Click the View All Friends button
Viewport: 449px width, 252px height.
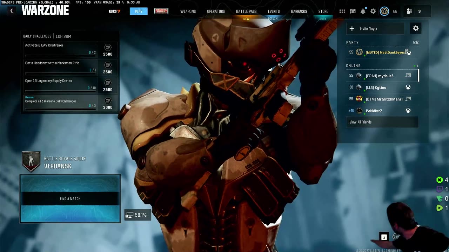point(382,122)
